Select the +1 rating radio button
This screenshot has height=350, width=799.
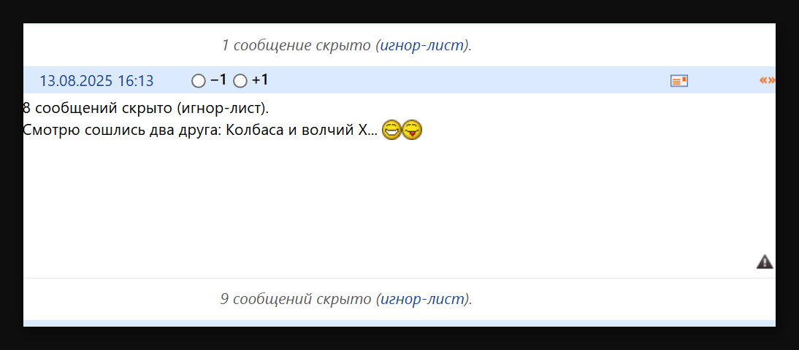(240, 81)
